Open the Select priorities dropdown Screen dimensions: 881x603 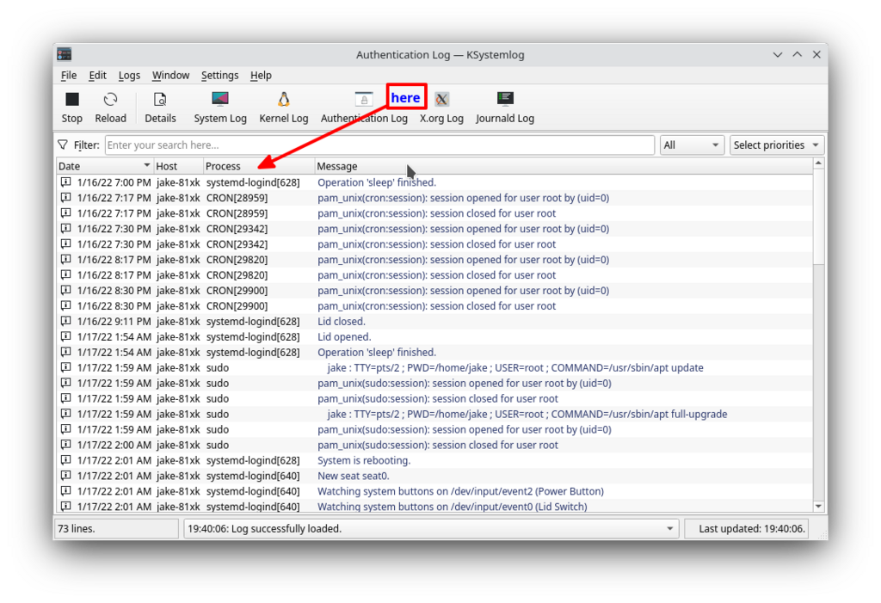[x=777, y=145]
